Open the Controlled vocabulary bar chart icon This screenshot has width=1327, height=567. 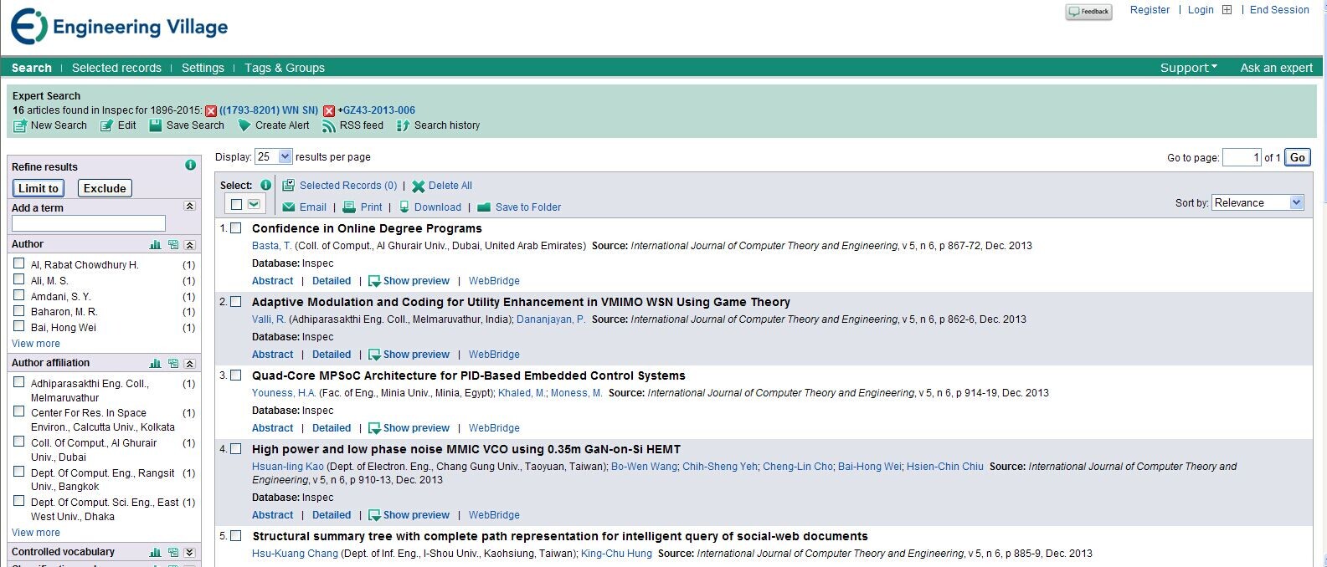coord(155,553)
